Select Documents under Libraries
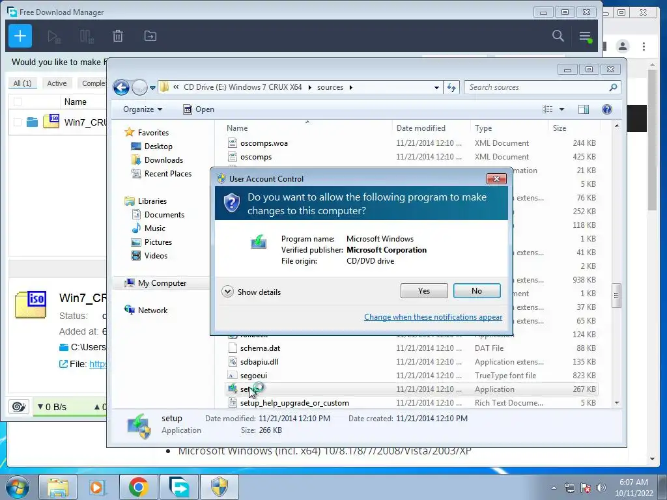The height and width of the screenshot is (500, 667). click(164, 215)
